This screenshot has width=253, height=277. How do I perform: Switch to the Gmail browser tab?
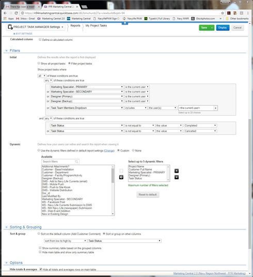tap(22, 7)
